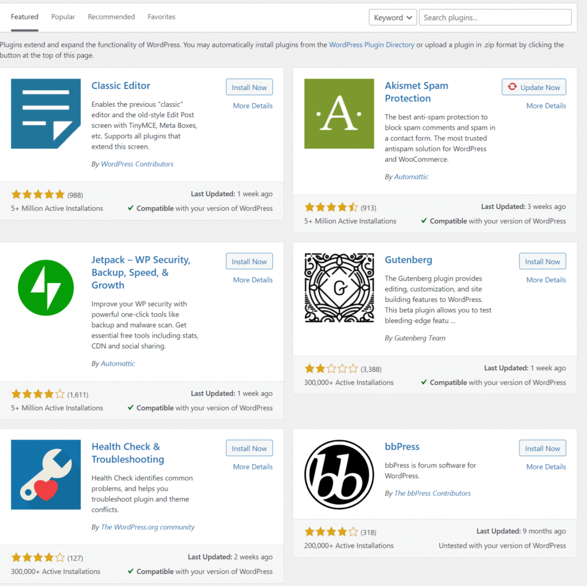Screen dimensions: 587x586
Task: Click "By Gutenberg Team" text
Action: click(x=415, y=338)
